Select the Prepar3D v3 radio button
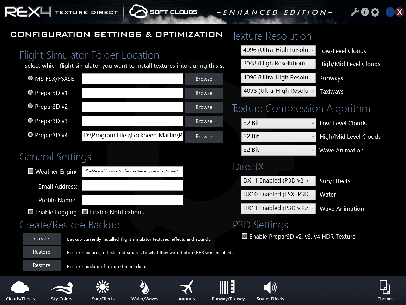406x305 pixels. pyautogui.click(x=30, y=120)
